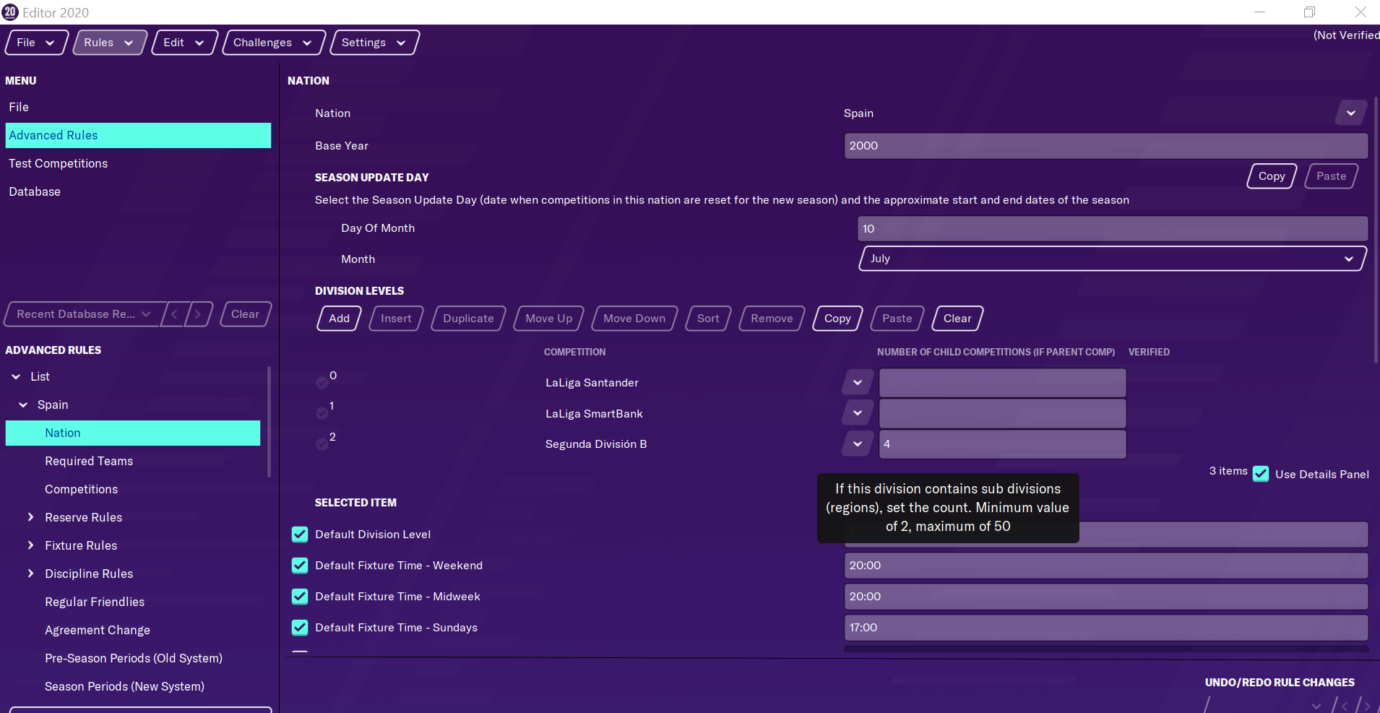
Task: Uncheck the Default Division Level checkbox
Action: coord(300,535)
